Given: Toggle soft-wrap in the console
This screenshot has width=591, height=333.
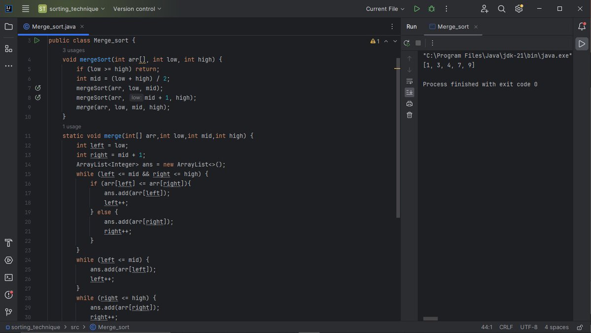Looking at the screenshot, I should [409, 81].
